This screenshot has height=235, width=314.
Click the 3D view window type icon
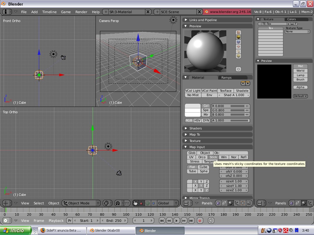pyautogui.click(x=7, y=203)
